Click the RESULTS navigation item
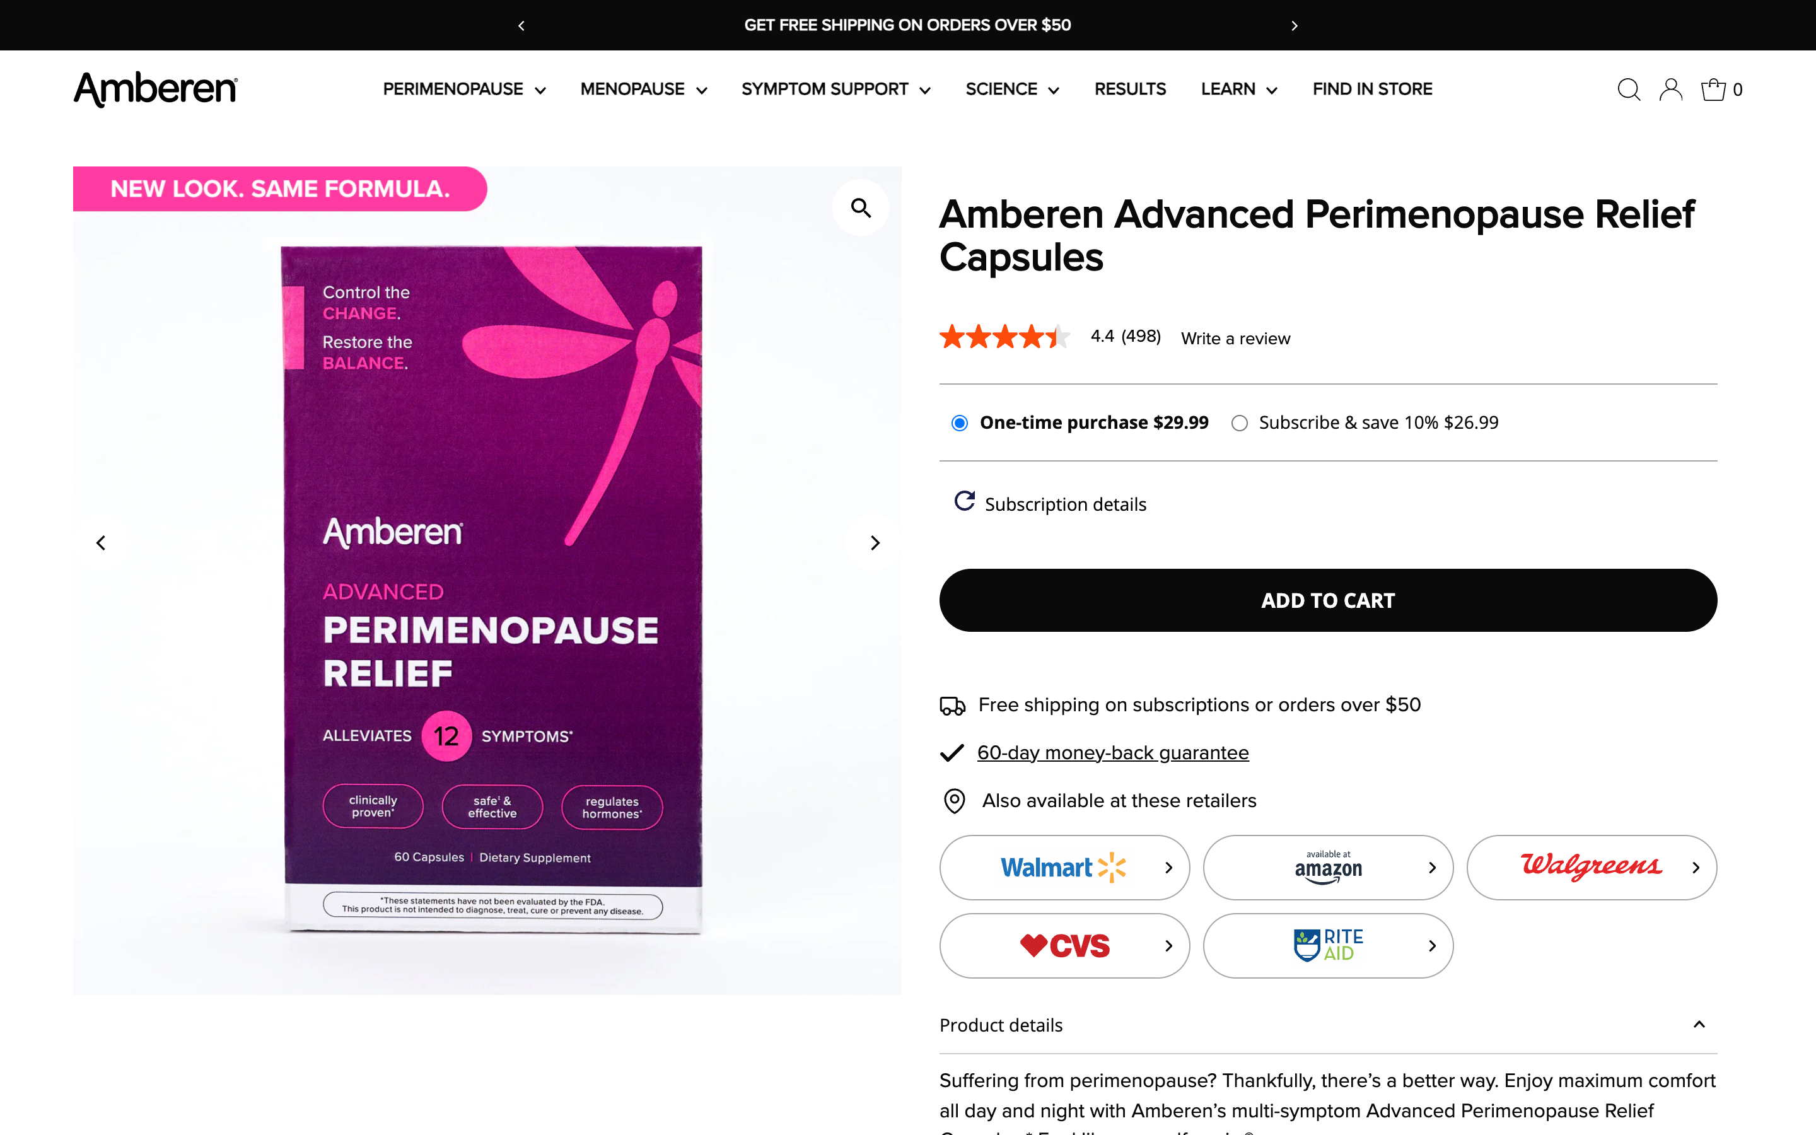 point(1129,88)
